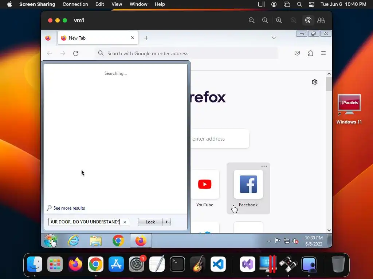
Task: Click the new tab page search box
Action: coord(220,138)
